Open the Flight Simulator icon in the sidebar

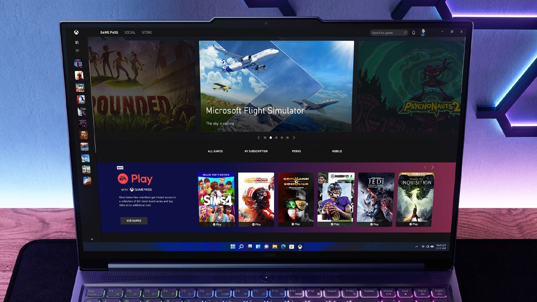85,158
